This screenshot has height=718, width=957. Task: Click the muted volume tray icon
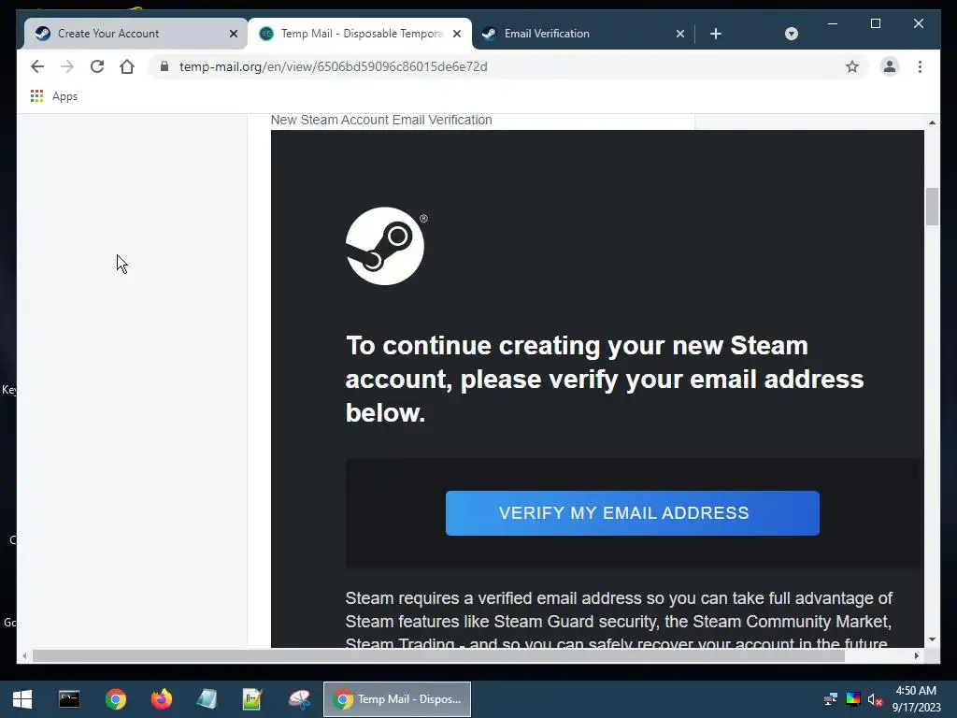tap(875, 699)
